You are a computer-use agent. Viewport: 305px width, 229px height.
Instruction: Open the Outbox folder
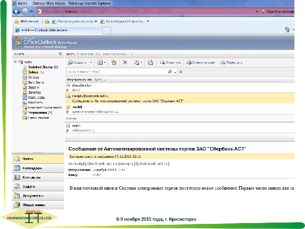(x=31, y=77)
